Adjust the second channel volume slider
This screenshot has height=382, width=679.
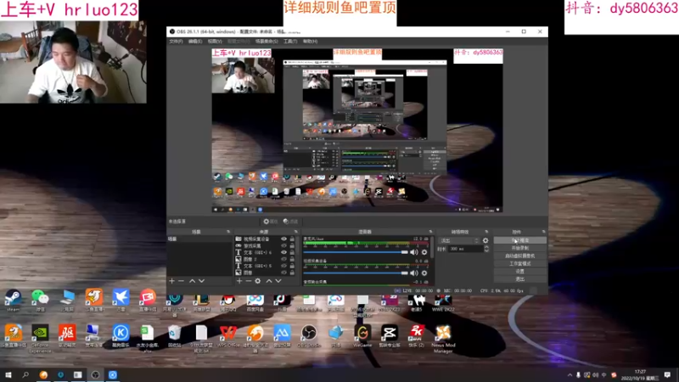(356, 272)
